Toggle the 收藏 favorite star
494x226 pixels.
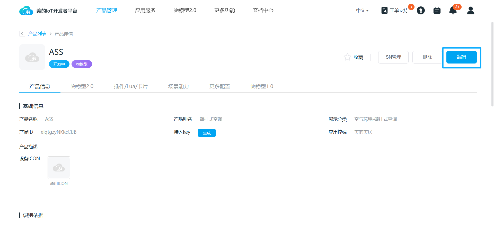click(x=347, y=57)
